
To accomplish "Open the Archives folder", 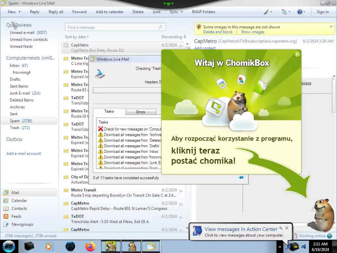I will (17, 107).
